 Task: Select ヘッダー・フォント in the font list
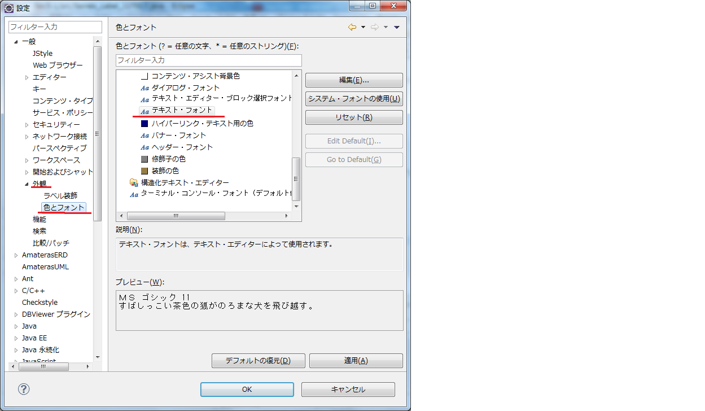[182, 147]
